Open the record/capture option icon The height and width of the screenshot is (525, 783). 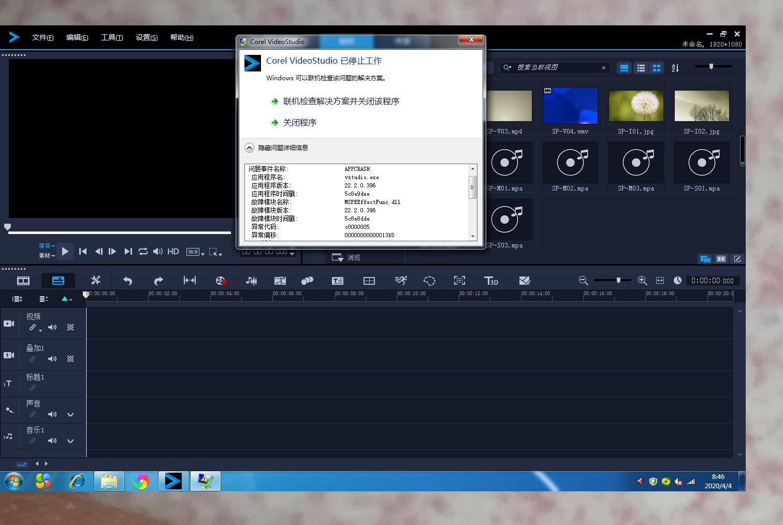click(221, 281)
